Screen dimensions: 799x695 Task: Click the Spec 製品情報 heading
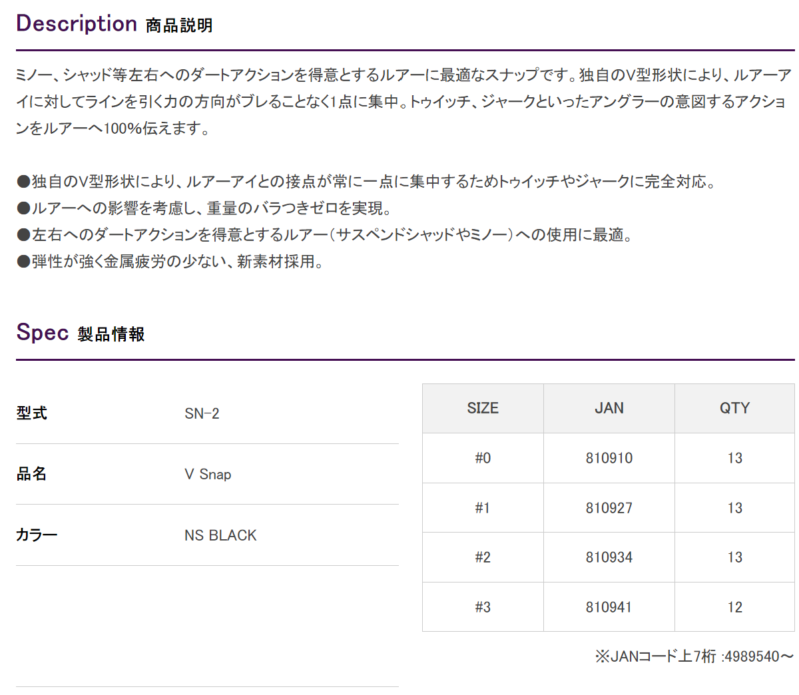click(81, 332)
